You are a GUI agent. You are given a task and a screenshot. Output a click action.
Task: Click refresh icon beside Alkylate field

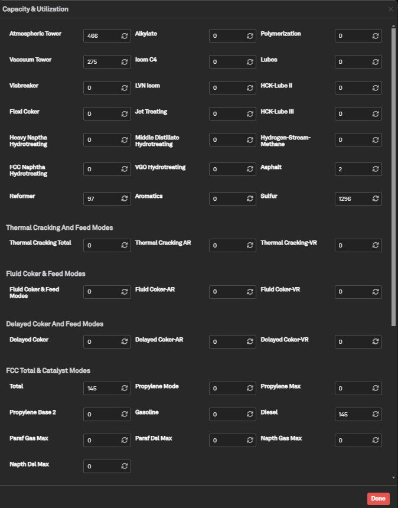tap(250, 36)
